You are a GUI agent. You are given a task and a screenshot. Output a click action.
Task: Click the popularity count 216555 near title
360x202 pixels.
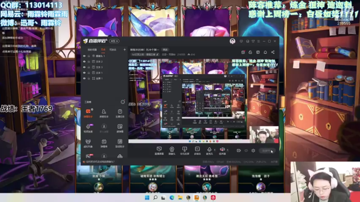point(181,54)
